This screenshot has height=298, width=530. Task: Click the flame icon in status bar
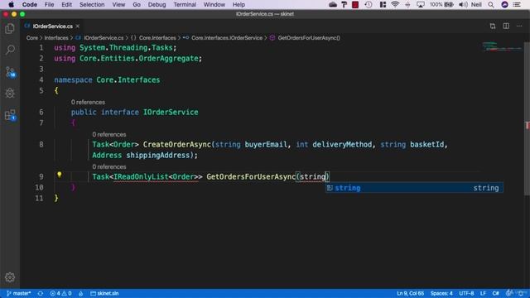click(x=81, y=293)
